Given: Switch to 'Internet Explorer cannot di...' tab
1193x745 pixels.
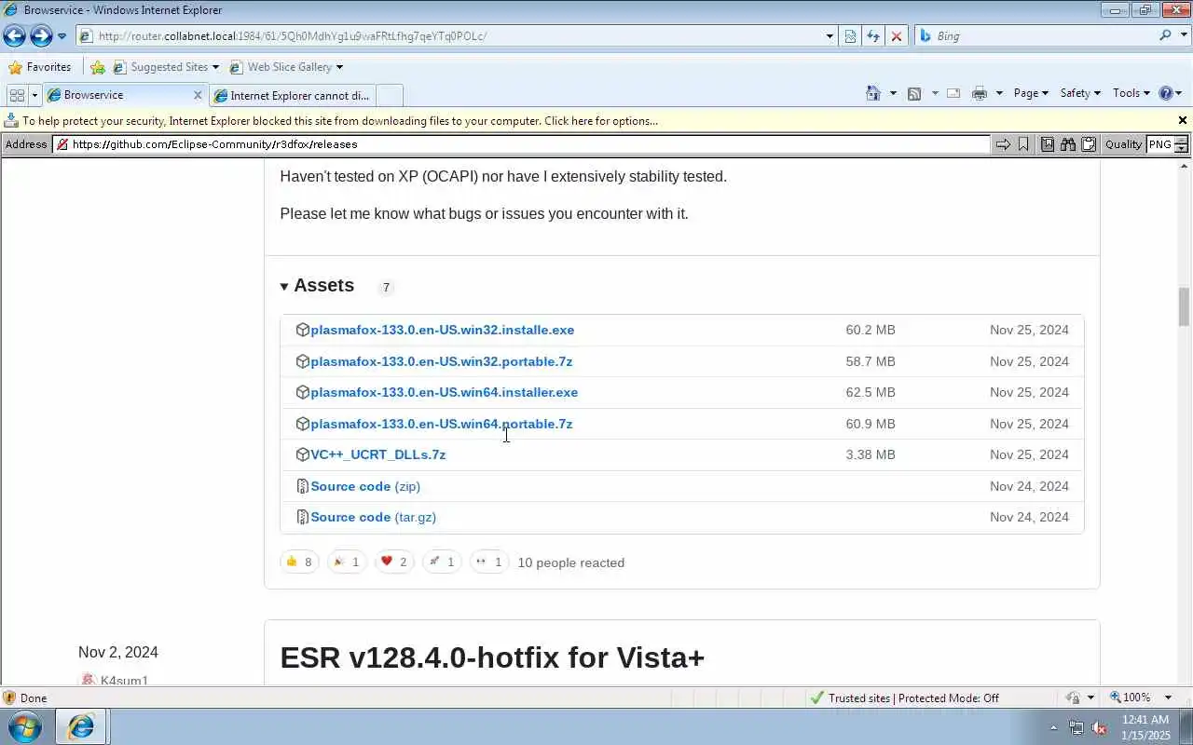Looking at the screenshot, I should pyautogui.click(x=293, y=95).
